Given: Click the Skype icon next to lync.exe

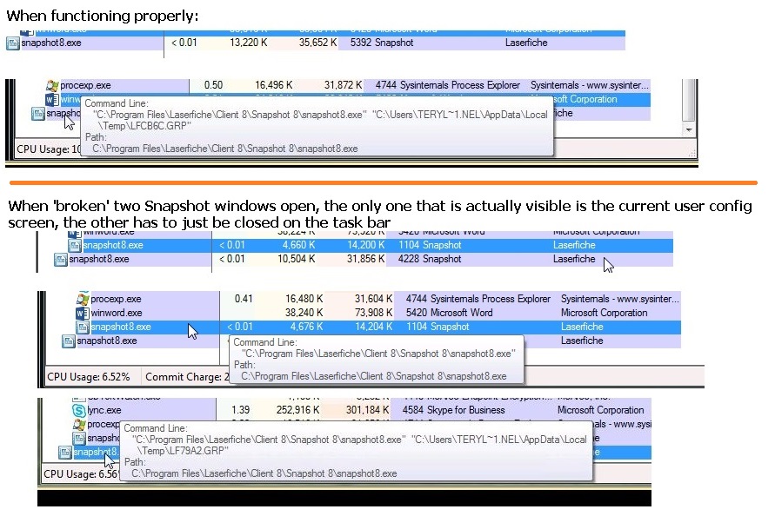Looking at the screenshot, I should 78,410.
